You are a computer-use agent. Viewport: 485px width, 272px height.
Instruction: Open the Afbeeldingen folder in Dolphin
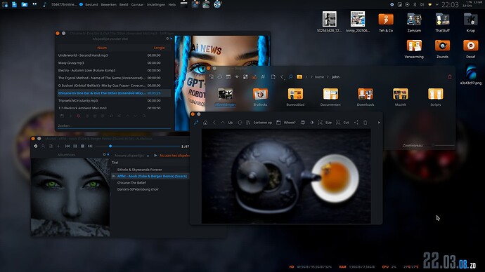click(x=225, y=97)
